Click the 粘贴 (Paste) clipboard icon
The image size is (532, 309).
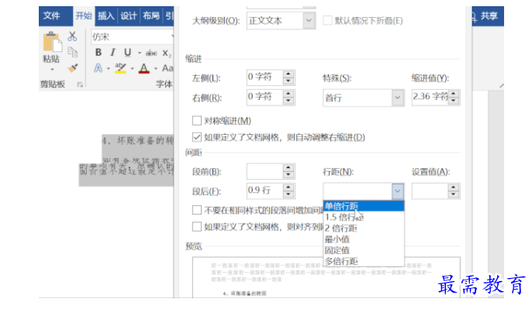coord(52,43)
